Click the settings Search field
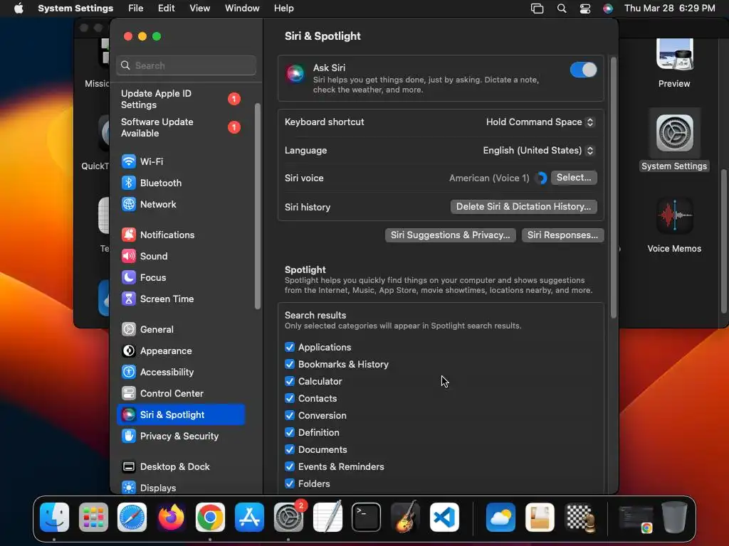This screenshot has height=546, width=729. [186, 66]
